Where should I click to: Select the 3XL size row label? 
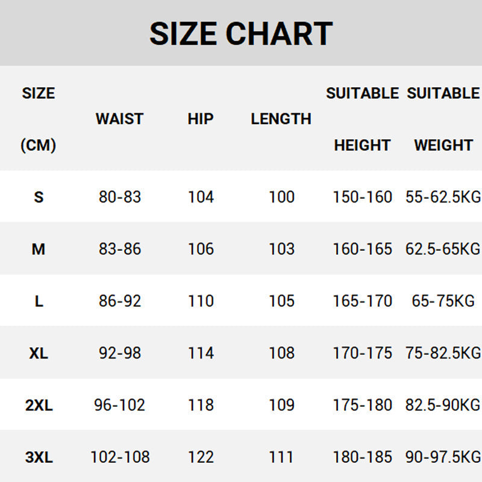[x=39, y=457]
